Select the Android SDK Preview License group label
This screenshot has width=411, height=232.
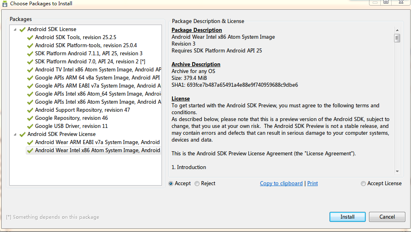tap(61, 134)
